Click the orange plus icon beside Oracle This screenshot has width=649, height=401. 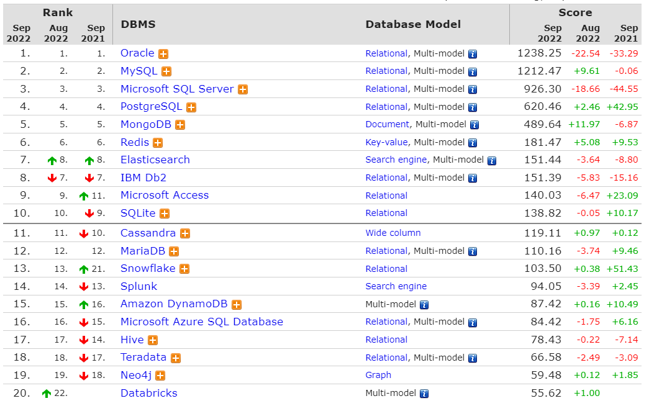(163, 54)
